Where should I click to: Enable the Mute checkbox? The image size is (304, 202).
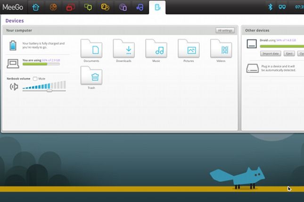click(x=35, y=78)
